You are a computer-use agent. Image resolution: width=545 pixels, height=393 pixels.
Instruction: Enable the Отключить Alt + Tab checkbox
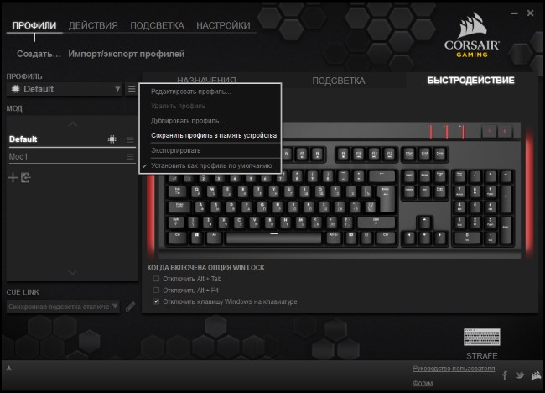(156, 279)
